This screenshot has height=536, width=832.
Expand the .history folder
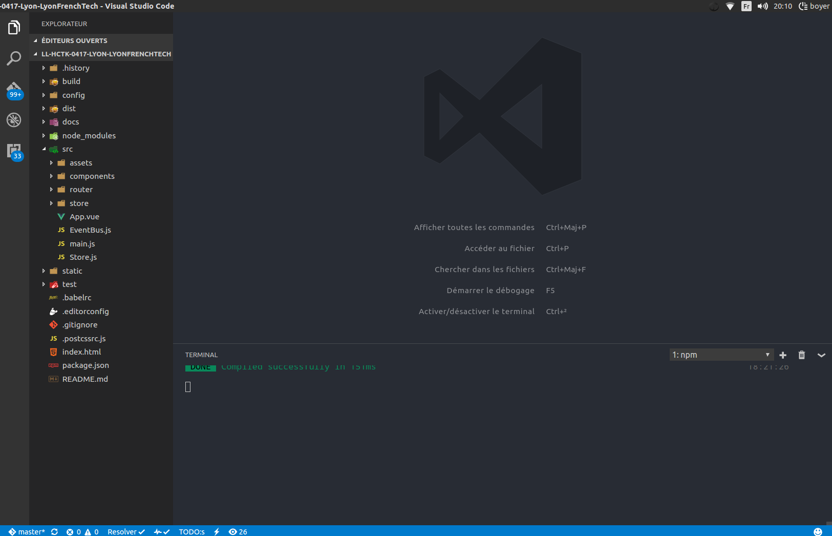point(101,68)
